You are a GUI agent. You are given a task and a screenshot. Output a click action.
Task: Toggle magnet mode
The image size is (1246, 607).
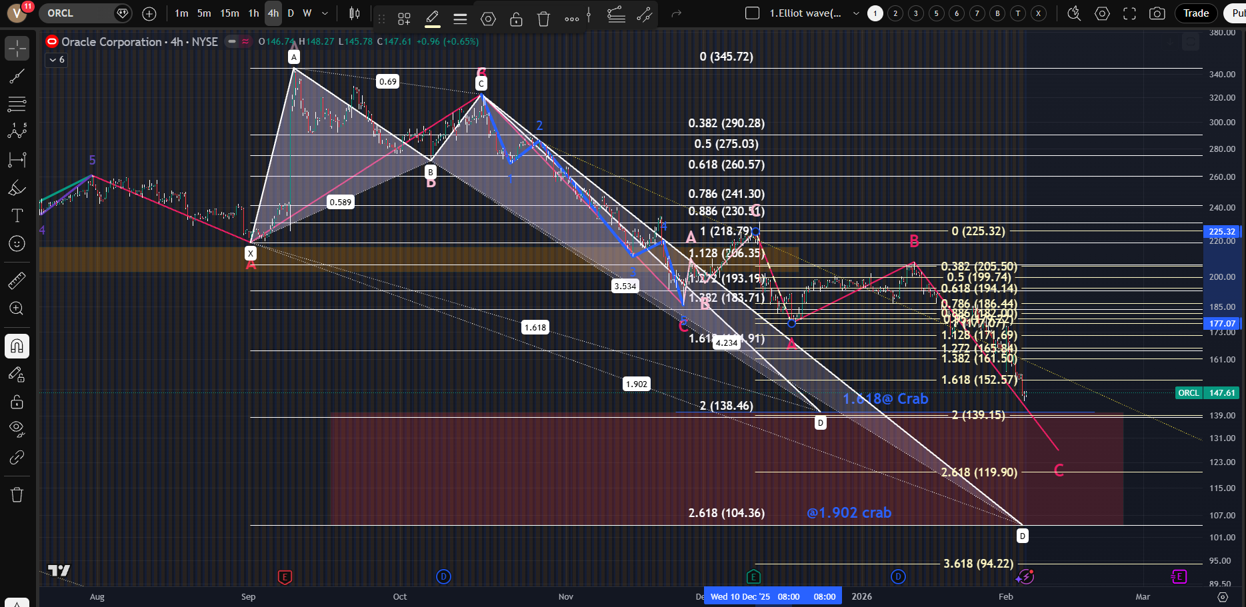coord(17,346)
